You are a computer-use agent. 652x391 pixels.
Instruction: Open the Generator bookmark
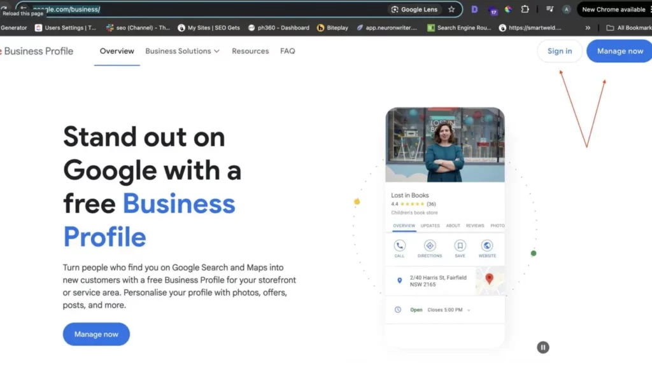coord(13,28)
